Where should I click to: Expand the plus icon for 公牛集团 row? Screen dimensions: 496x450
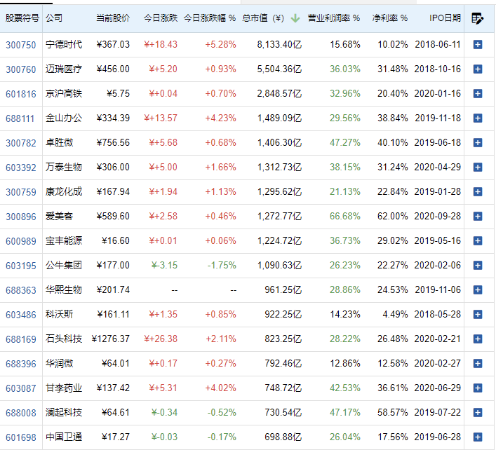click(x=478, y=266)
